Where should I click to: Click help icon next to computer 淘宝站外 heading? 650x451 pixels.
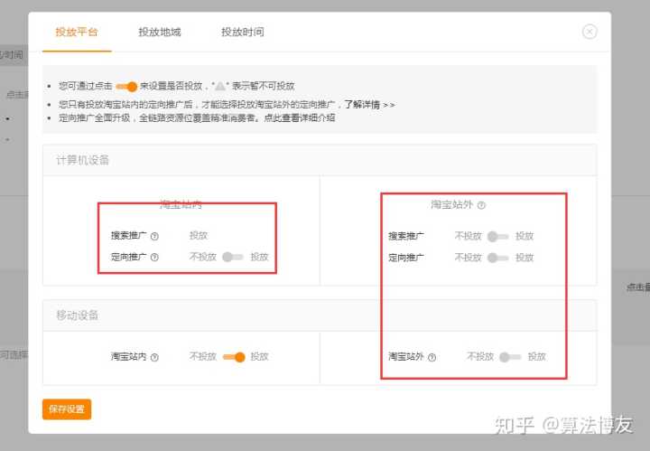tap(481, 206)
